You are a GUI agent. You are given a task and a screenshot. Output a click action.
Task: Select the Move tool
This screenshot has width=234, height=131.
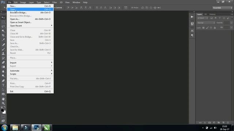[3, 17]
